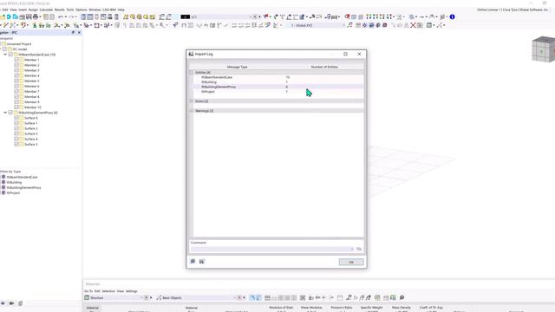Toggle the Member 5 checkbox
555x312 pixels.
[16, 81]
